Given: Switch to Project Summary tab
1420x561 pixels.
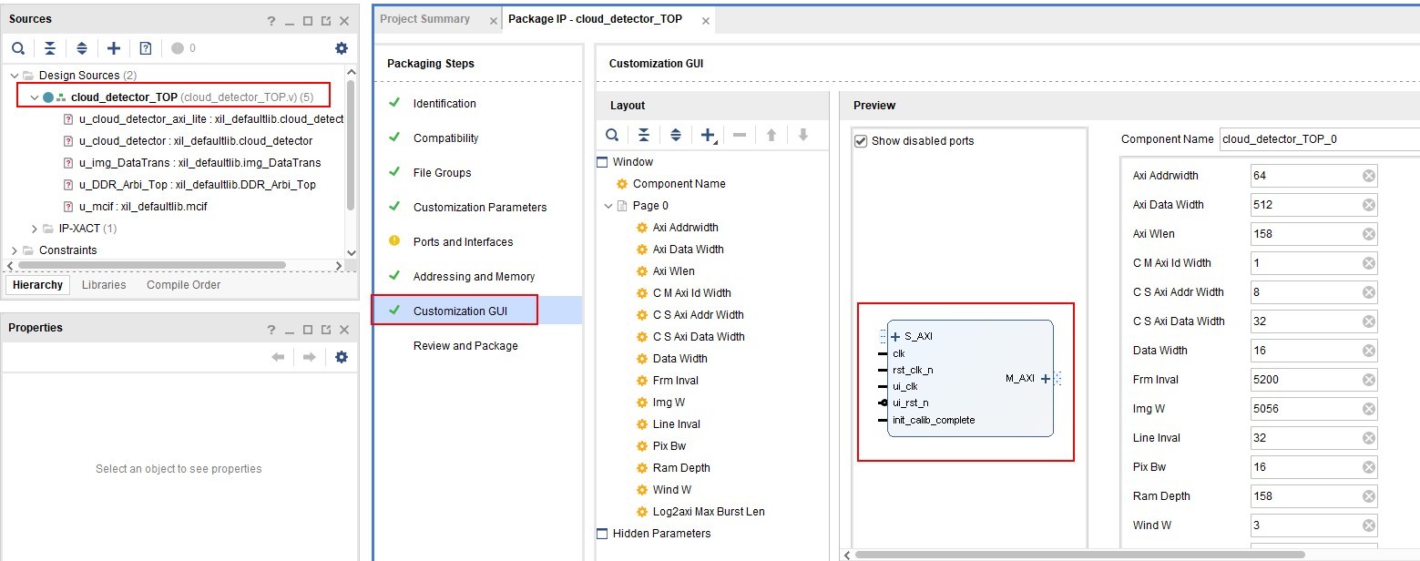Looking at the screenshot, I should tap(424, 19).
